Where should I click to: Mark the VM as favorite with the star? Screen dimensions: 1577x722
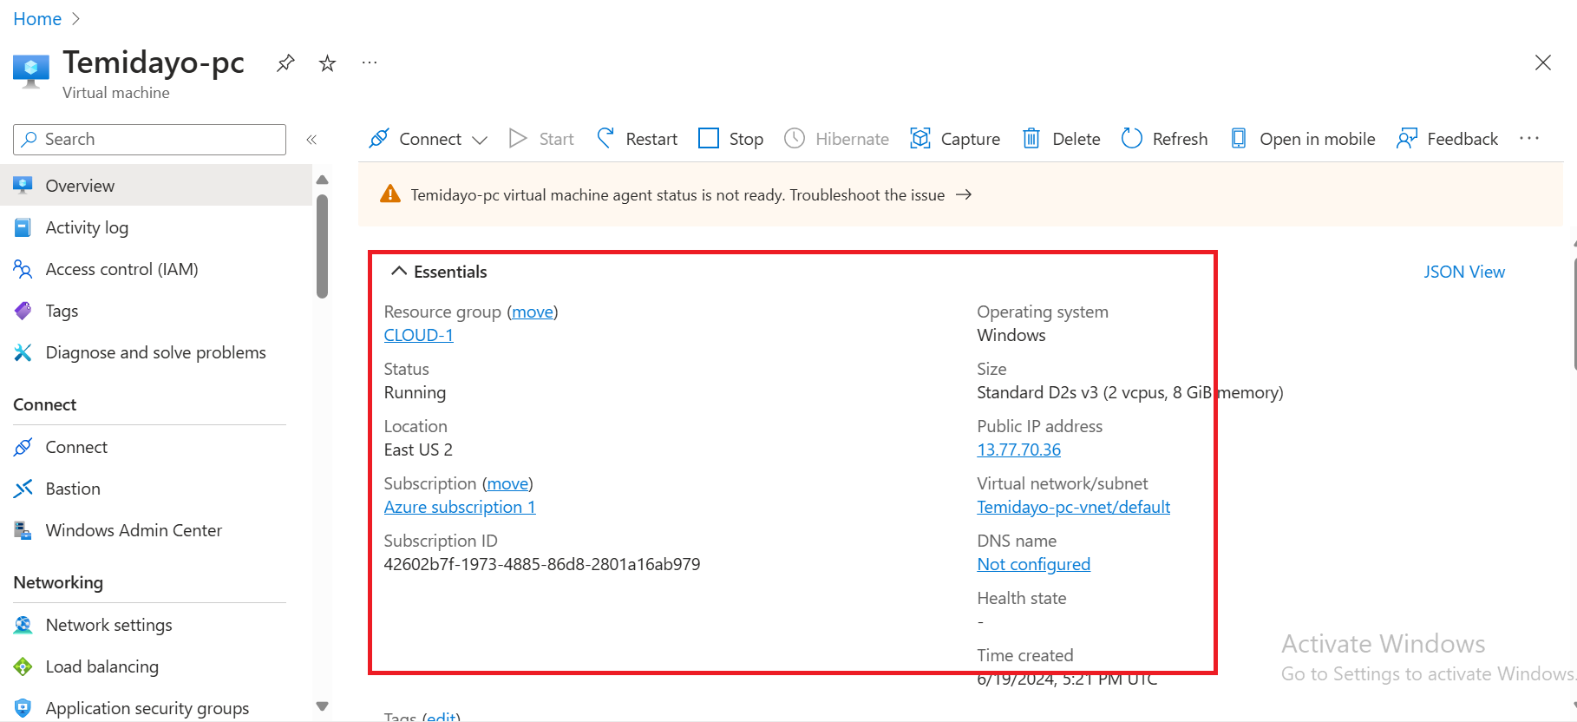[x=327, y=63]
